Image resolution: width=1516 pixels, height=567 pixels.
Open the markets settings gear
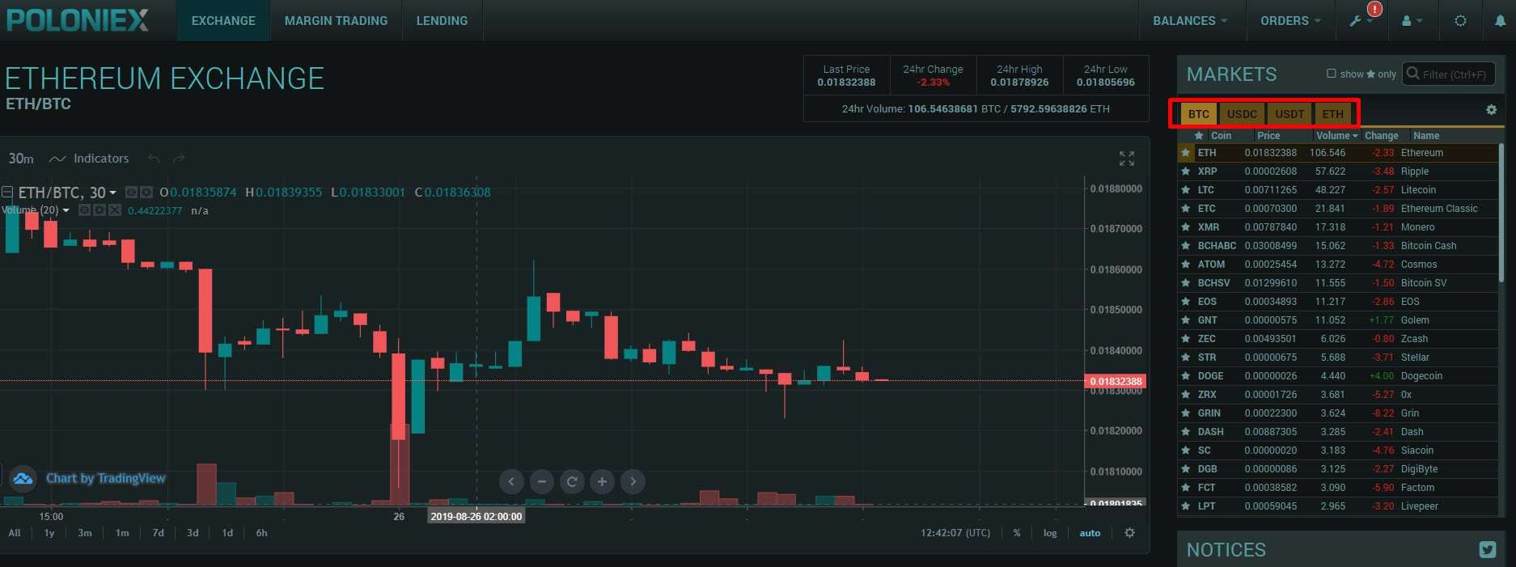pos(1491,110)
